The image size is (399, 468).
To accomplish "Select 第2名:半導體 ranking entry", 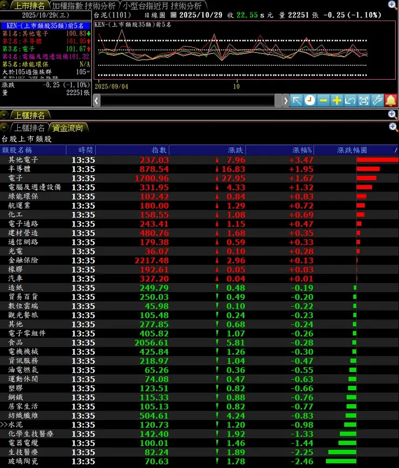I will [x=46, y=41].
